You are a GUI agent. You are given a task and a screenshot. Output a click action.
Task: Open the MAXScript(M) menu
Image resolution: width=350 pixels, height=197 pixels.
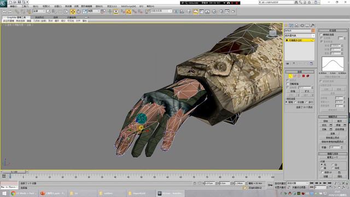129,6
